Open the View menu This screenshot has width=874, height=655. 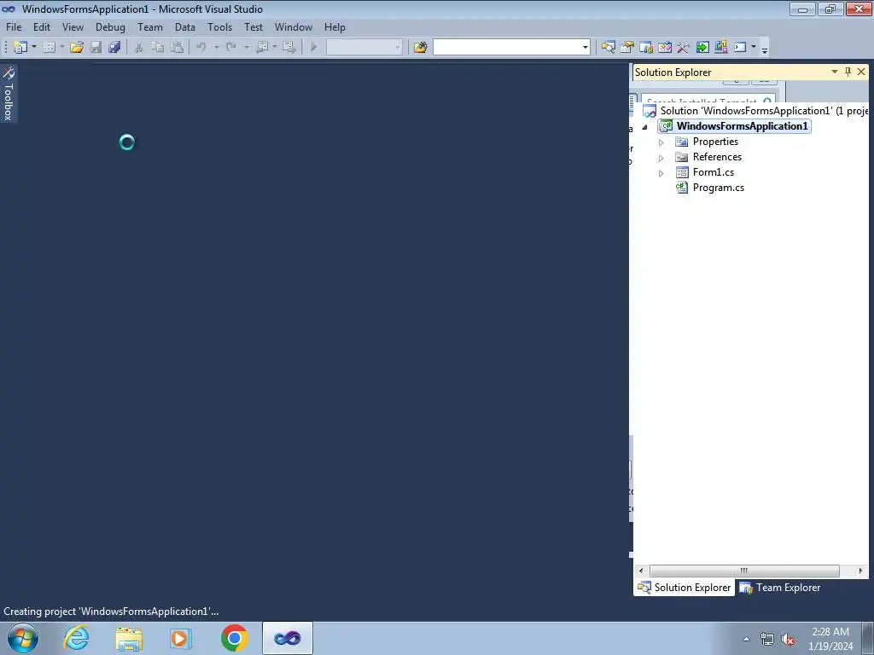(73, 27)
